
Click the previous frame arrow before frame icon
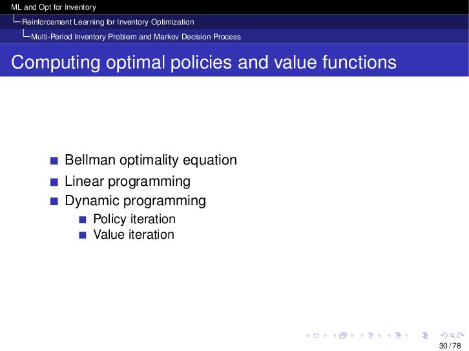pos(334,336)
